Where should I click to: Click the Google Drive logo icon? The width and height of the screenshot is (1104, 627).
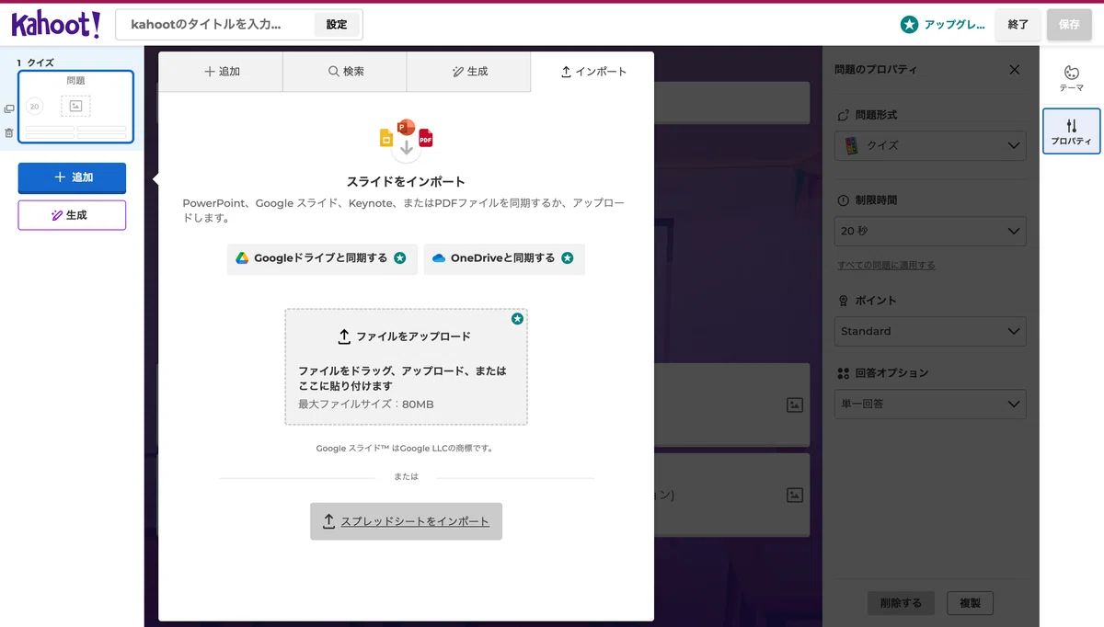coord(242,258)
